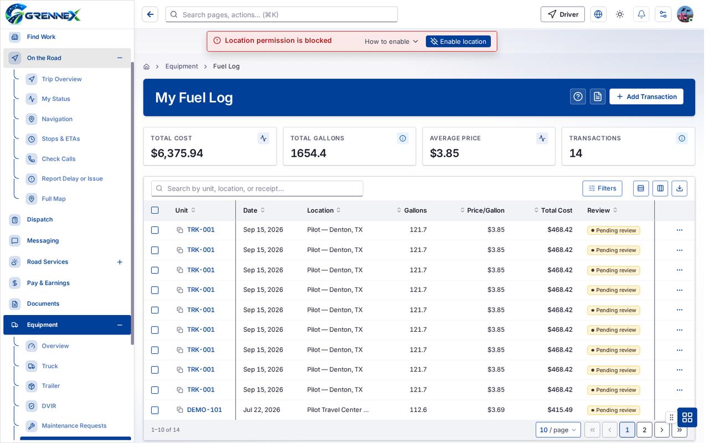Open the column settings icon
Viewport: 709px width, 443px height.
click(x=660, y=188)
